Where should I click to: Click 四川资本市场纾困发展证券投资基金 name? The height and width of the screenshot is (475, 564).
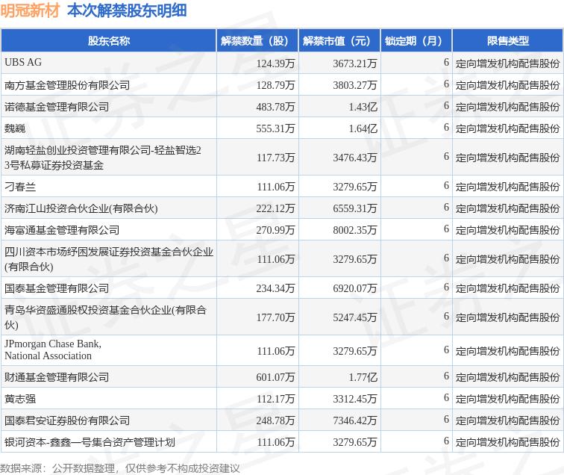tap(109, 259)
